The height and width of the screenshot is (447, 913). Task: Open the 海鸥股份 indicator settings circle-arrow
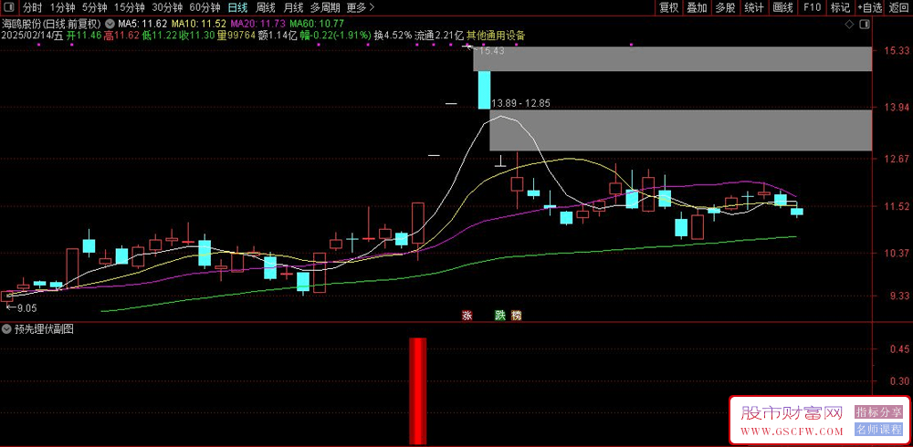pyautogui.click(x=110, y=25)
